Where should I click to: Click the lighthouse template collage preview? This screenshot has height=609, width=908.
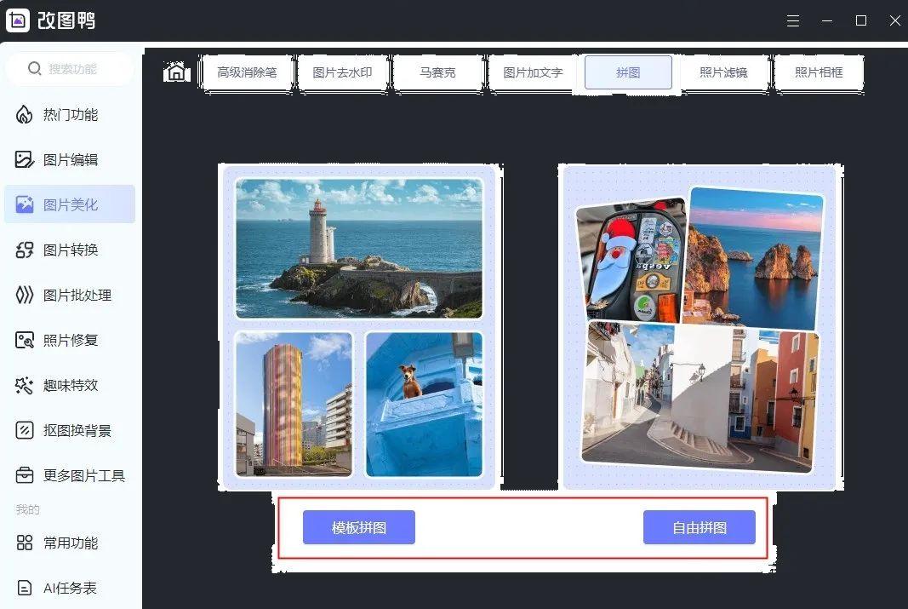359,326
